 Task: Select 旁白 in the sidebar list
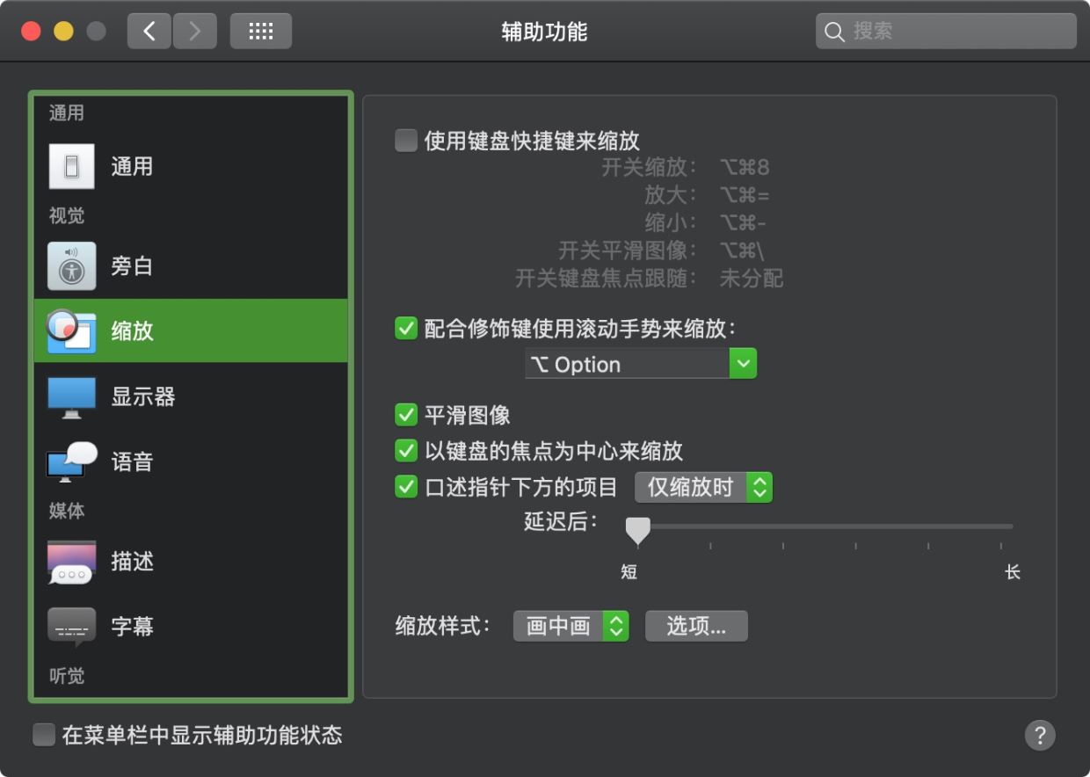(191, 266)
